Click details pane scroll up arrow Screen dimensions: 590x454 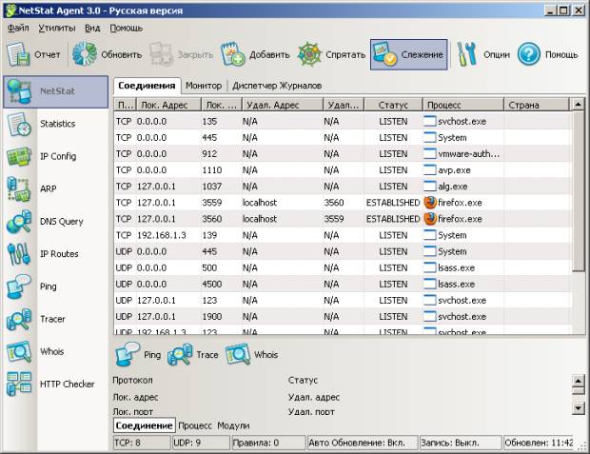click(579, 380)
